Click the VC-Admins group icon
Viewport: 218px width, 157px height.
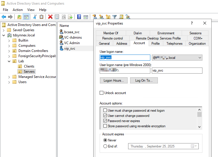pos(61,37)
